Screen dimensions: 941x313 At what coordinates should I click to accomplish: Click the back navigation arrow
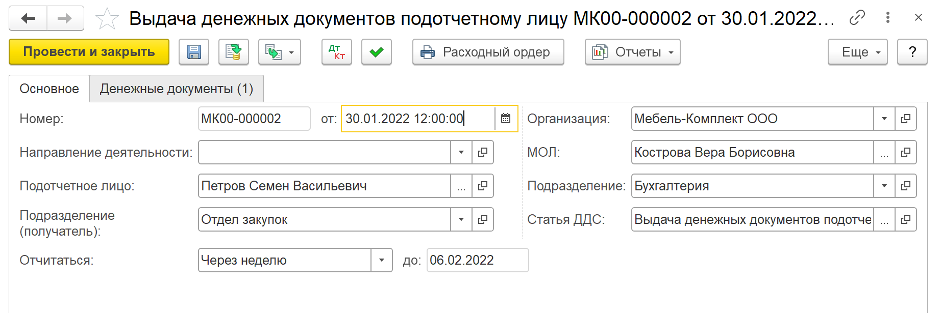[29, 19]
